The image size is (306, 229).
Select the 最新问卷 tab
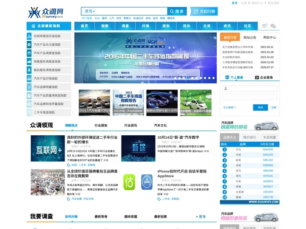click(x=230, y=37)
